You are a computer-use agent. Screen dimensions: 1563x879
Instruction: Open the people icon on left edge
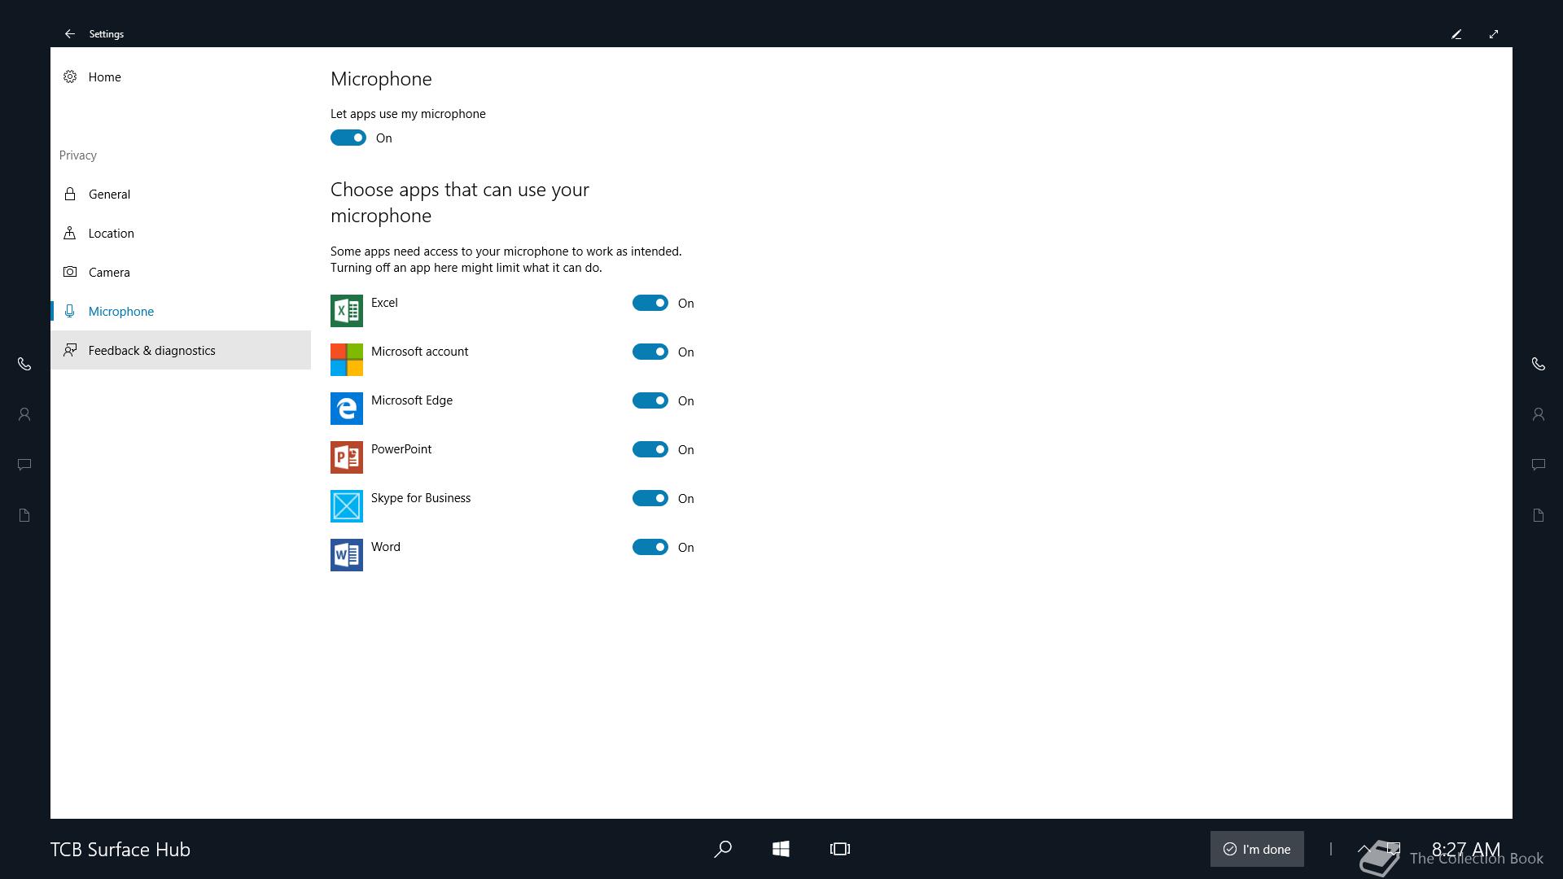click(x=24, y=414)
